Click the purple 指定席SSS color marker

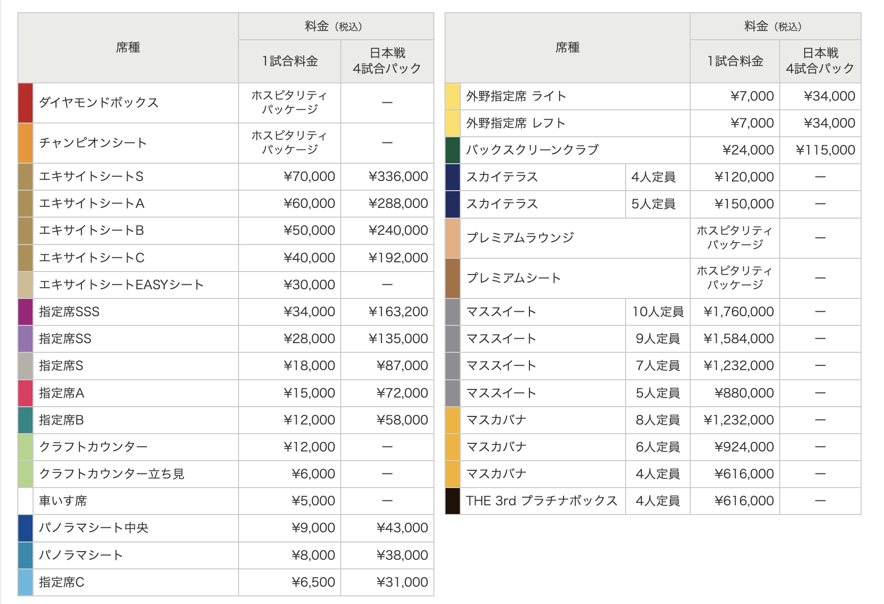(x=24, y=312)
